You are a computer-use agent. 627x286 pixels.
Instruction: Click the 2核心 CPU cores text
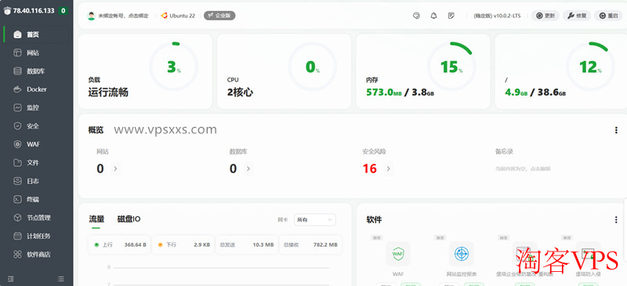click(x=240, y=92)
